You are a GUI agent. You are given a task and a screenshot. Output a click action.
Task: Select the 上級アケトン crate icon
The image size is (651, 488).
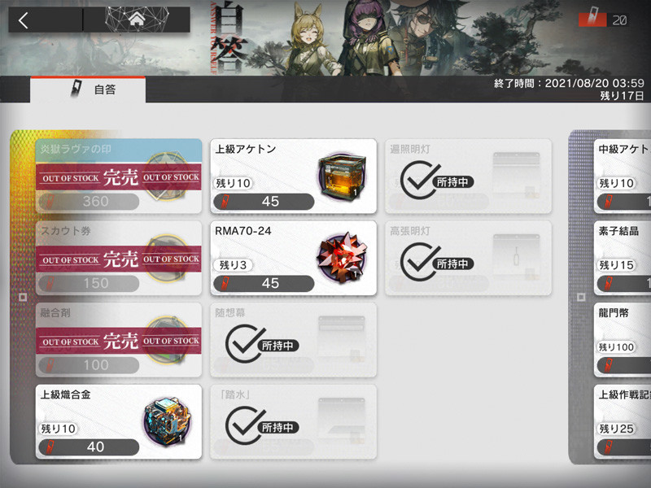[342, 176]
